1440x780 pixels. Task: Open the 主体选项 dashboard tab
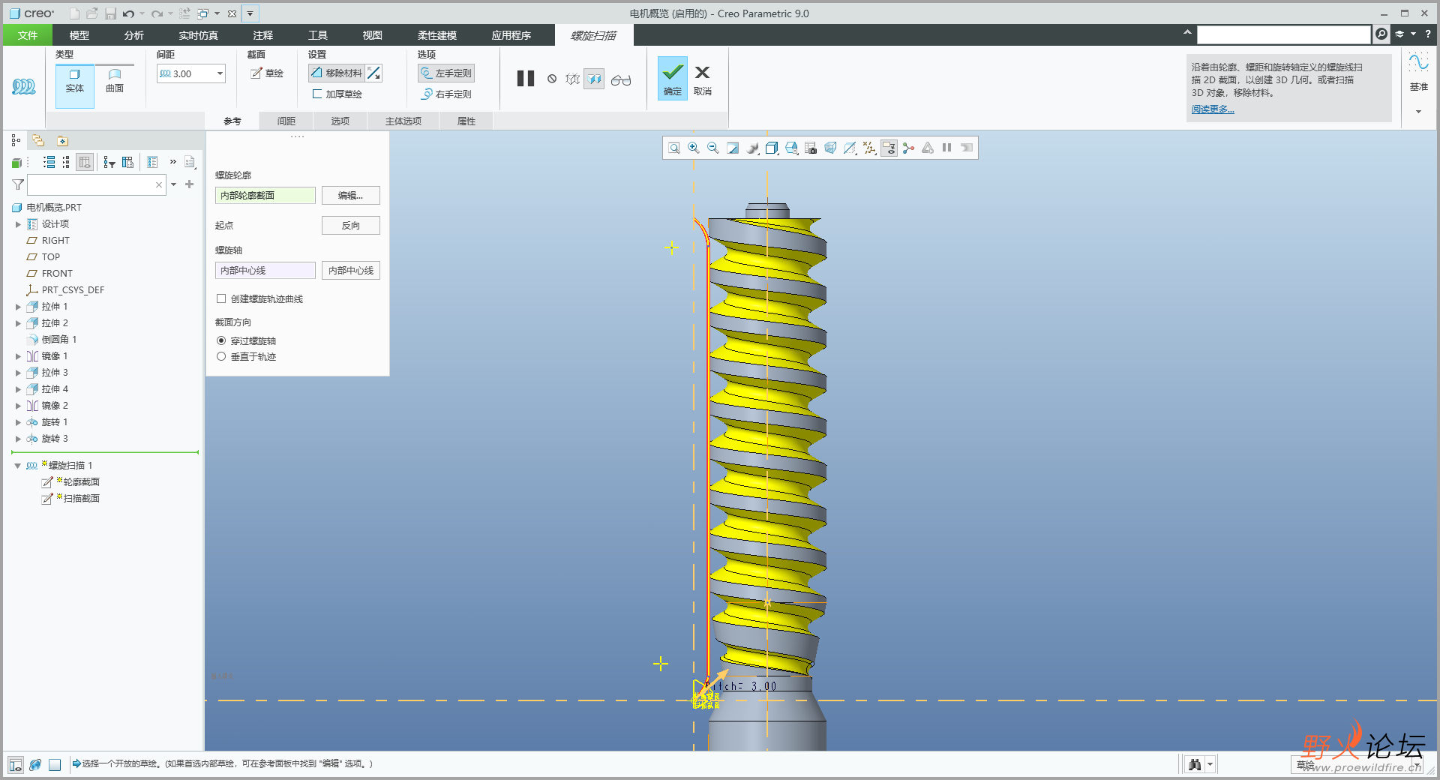coord(403,121)
